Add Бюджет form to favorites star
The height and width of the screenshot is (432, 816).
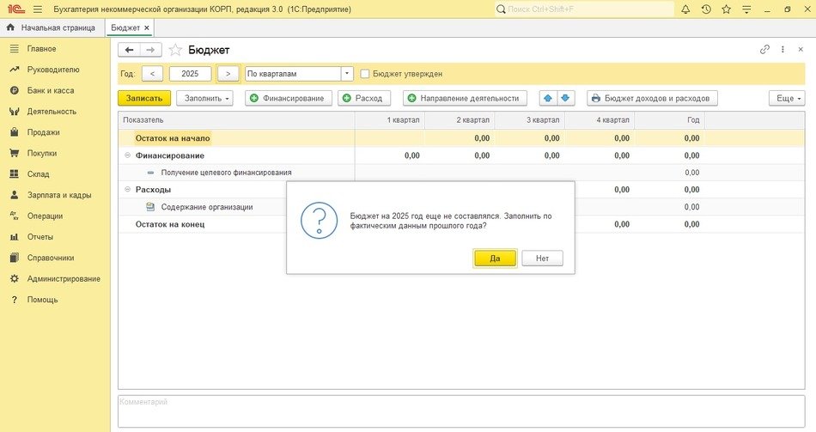175,50
